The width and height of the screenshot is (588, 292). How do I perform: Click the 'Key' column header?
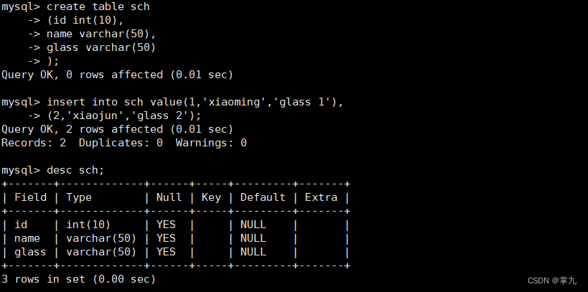point(211,197)
